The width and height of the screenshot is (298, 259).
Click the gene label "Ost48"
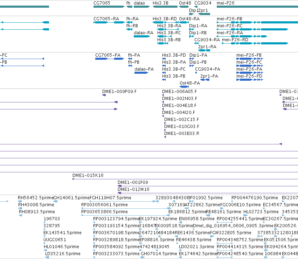point(185,3)
